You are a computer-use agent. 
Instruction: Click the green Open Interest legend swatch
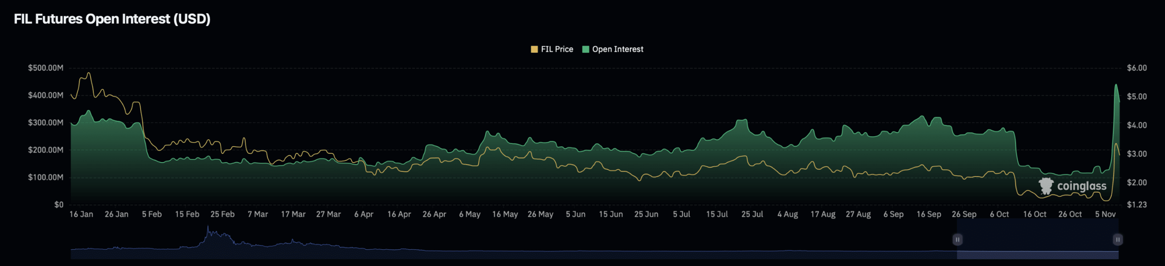(585, 49)
